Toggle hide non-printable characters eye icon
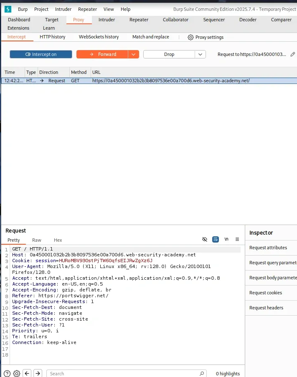The image size is (297, 377). tap(205, 239)
